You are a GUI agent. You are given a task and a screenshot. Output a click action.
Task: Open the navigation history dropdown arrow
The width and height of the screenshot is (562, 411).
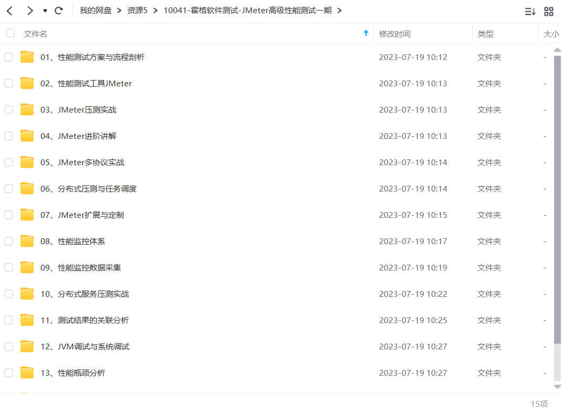(45, 11)
